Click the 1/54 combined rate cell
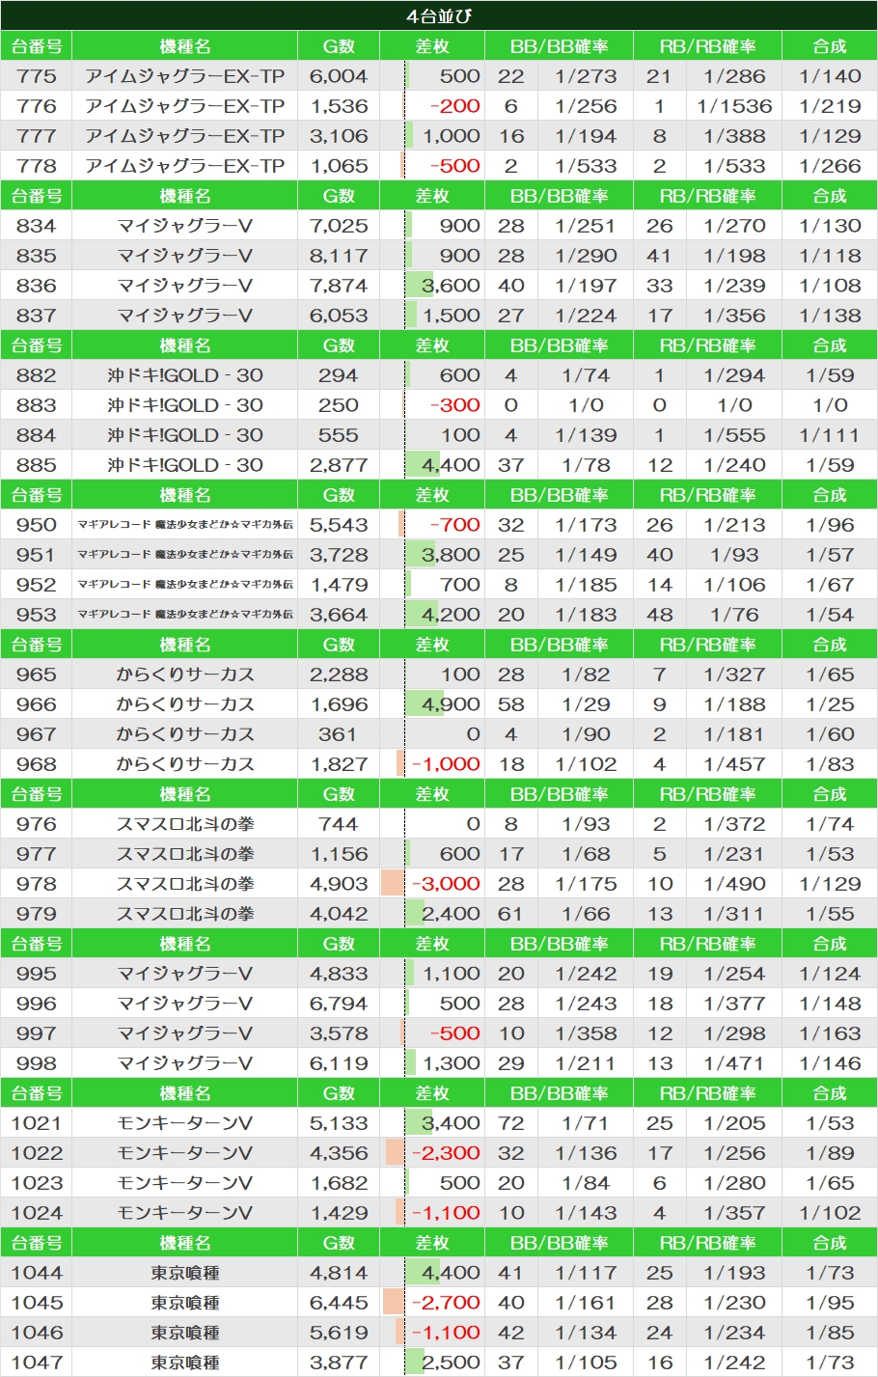The image size is (878, 1377). point(830,615)
